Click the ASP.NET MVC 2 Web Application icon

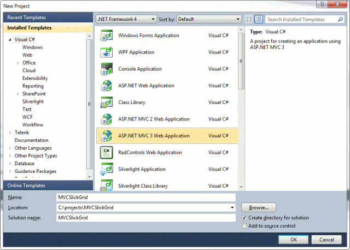pyautogui.click(x=107, y=119)
